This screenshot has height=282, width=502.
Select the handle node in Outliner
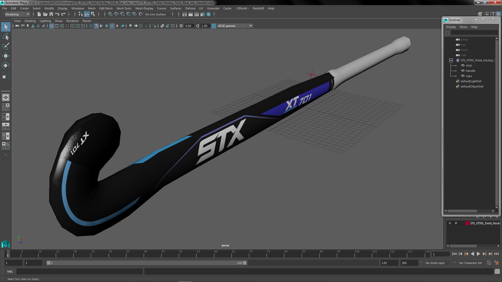tap(470, 71)
